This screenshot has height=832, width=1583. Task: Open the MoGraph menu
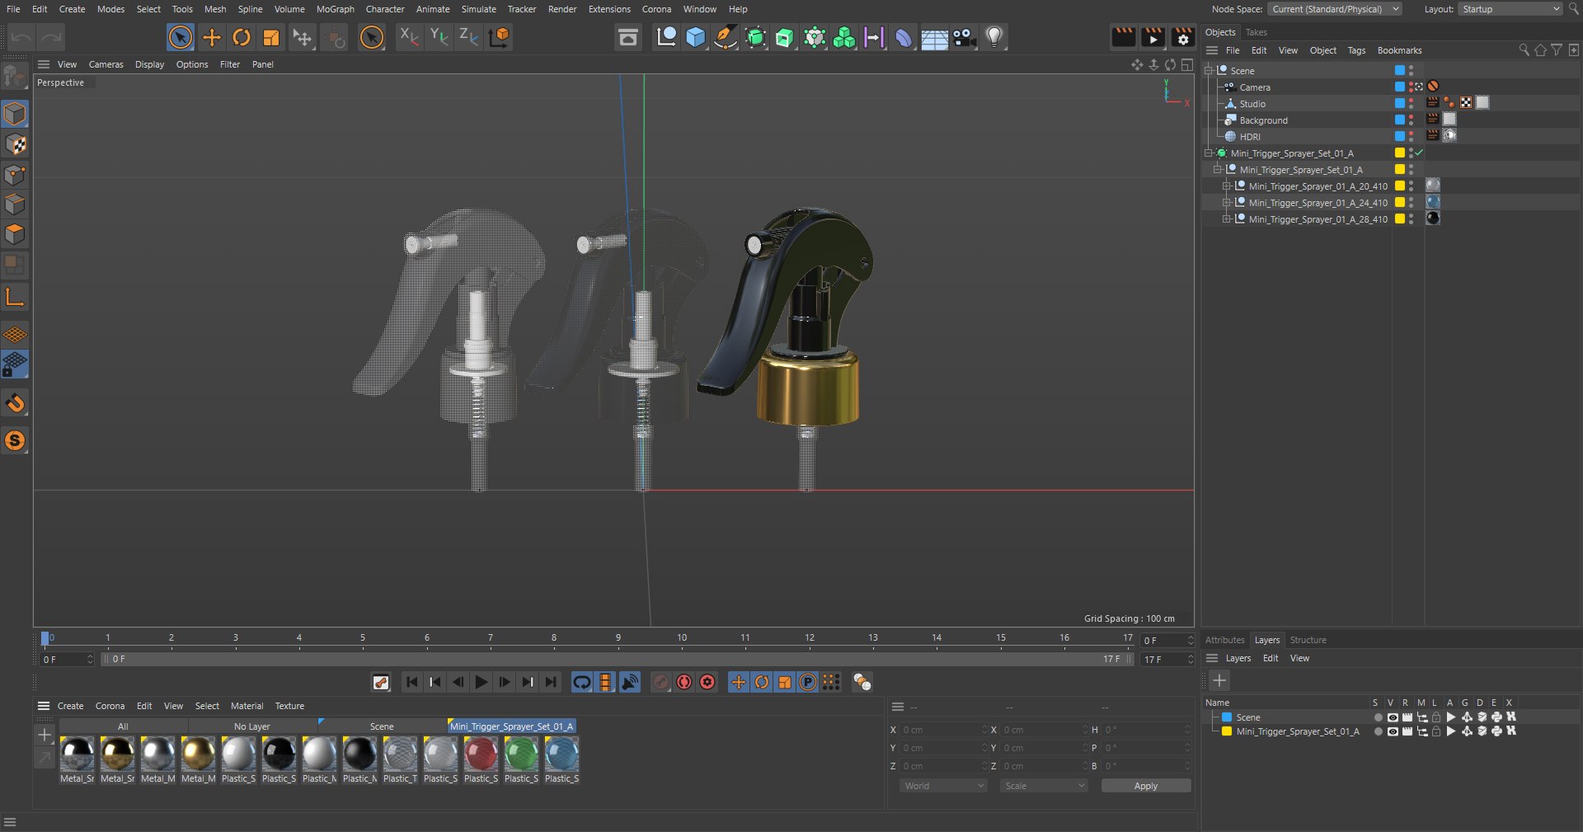tap(335, 9)
